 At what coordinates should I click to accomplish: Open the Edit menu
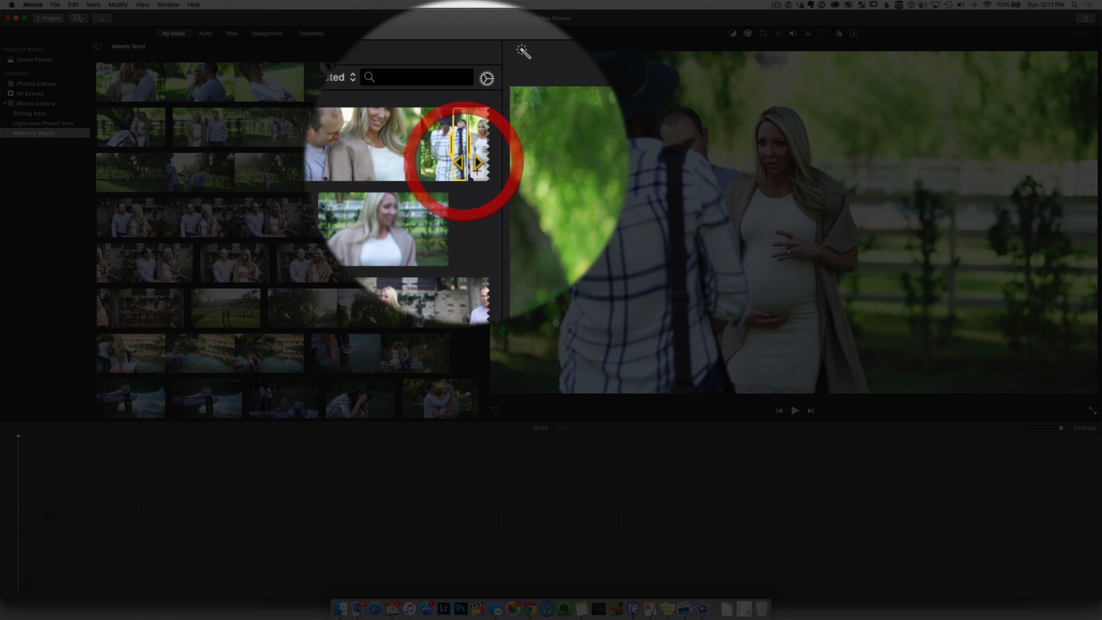[73, 5]
